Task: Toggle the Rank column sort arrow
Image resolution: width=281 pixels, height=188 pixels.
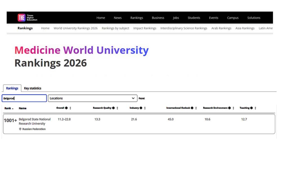Action: pyautogui.click(x=13, y=109)
